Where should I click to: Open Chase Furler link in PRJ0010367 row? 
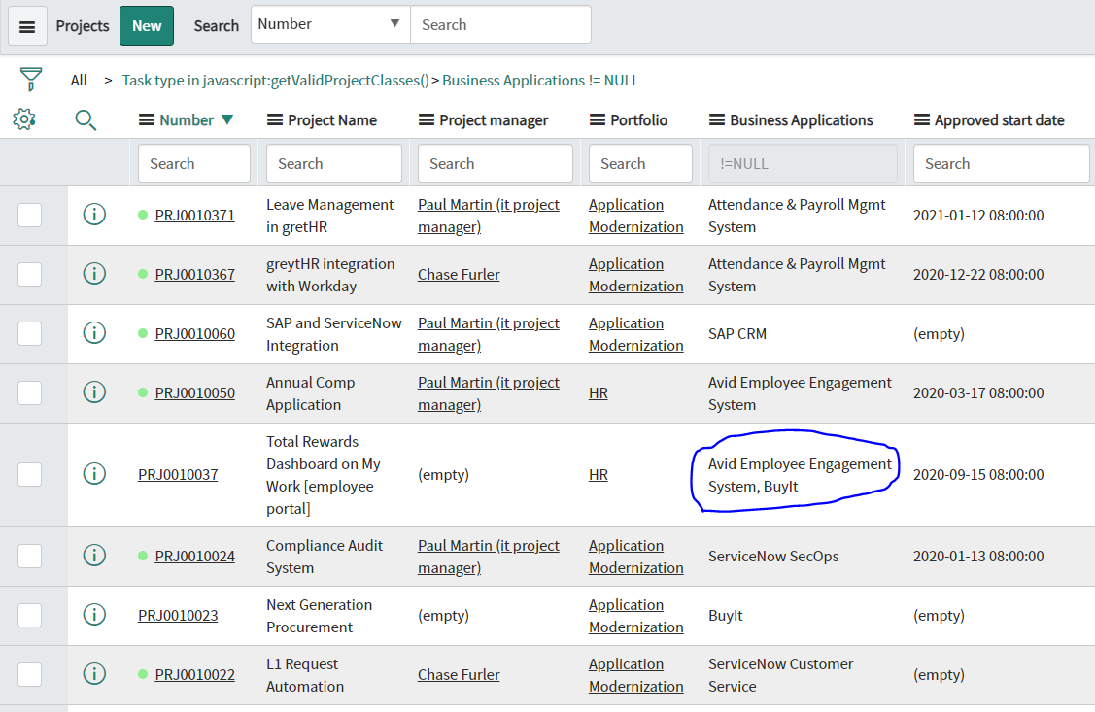[459, 274]
